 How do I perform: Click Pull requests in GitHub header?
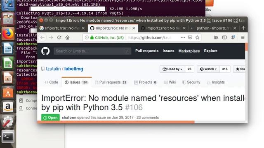click(147, 51)
